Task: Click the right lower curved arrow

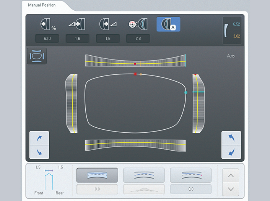Action: (231, 152)
